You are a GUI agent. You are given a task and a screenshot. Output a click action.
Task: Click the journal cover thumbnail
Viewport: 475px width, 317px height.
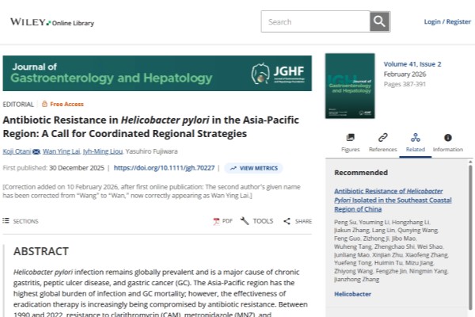click(349, 86)
